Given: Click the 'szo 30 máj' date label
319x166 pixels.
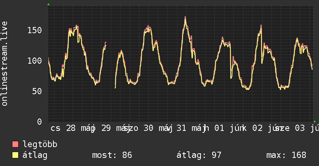Looking at the screenshot, I should [148, 128].
